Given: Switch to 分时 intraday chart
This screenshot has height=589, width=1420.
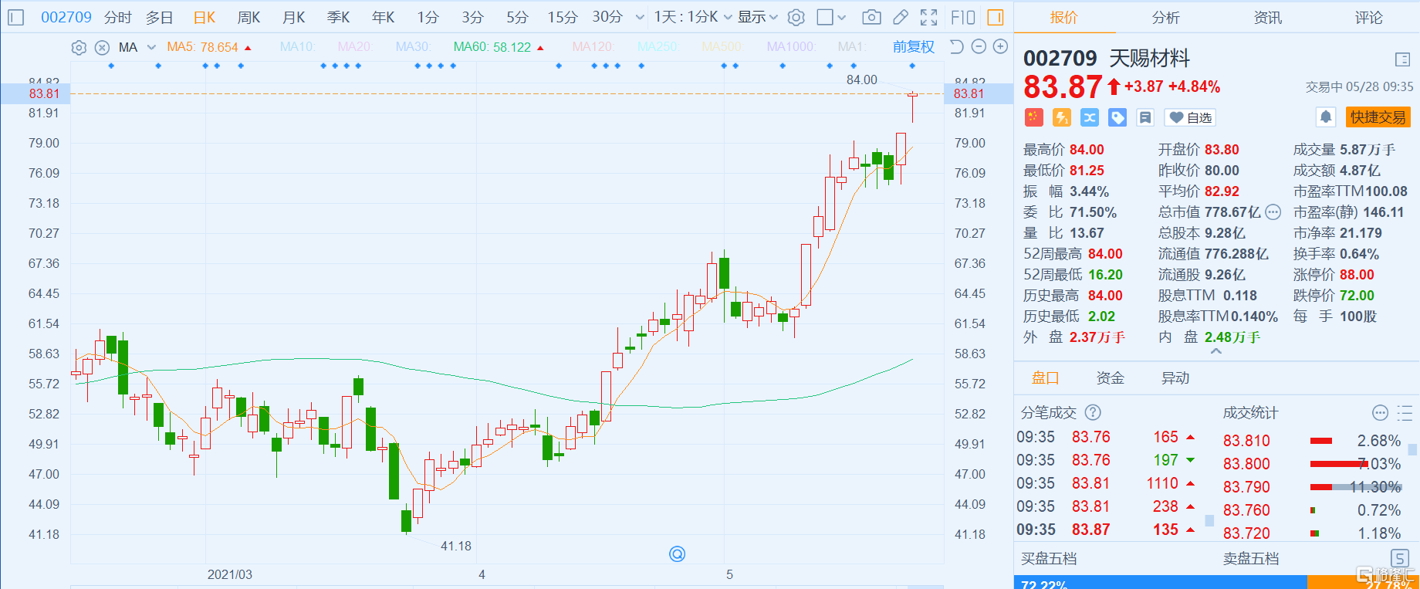Looking at the screenshot, I should (118, 17).
